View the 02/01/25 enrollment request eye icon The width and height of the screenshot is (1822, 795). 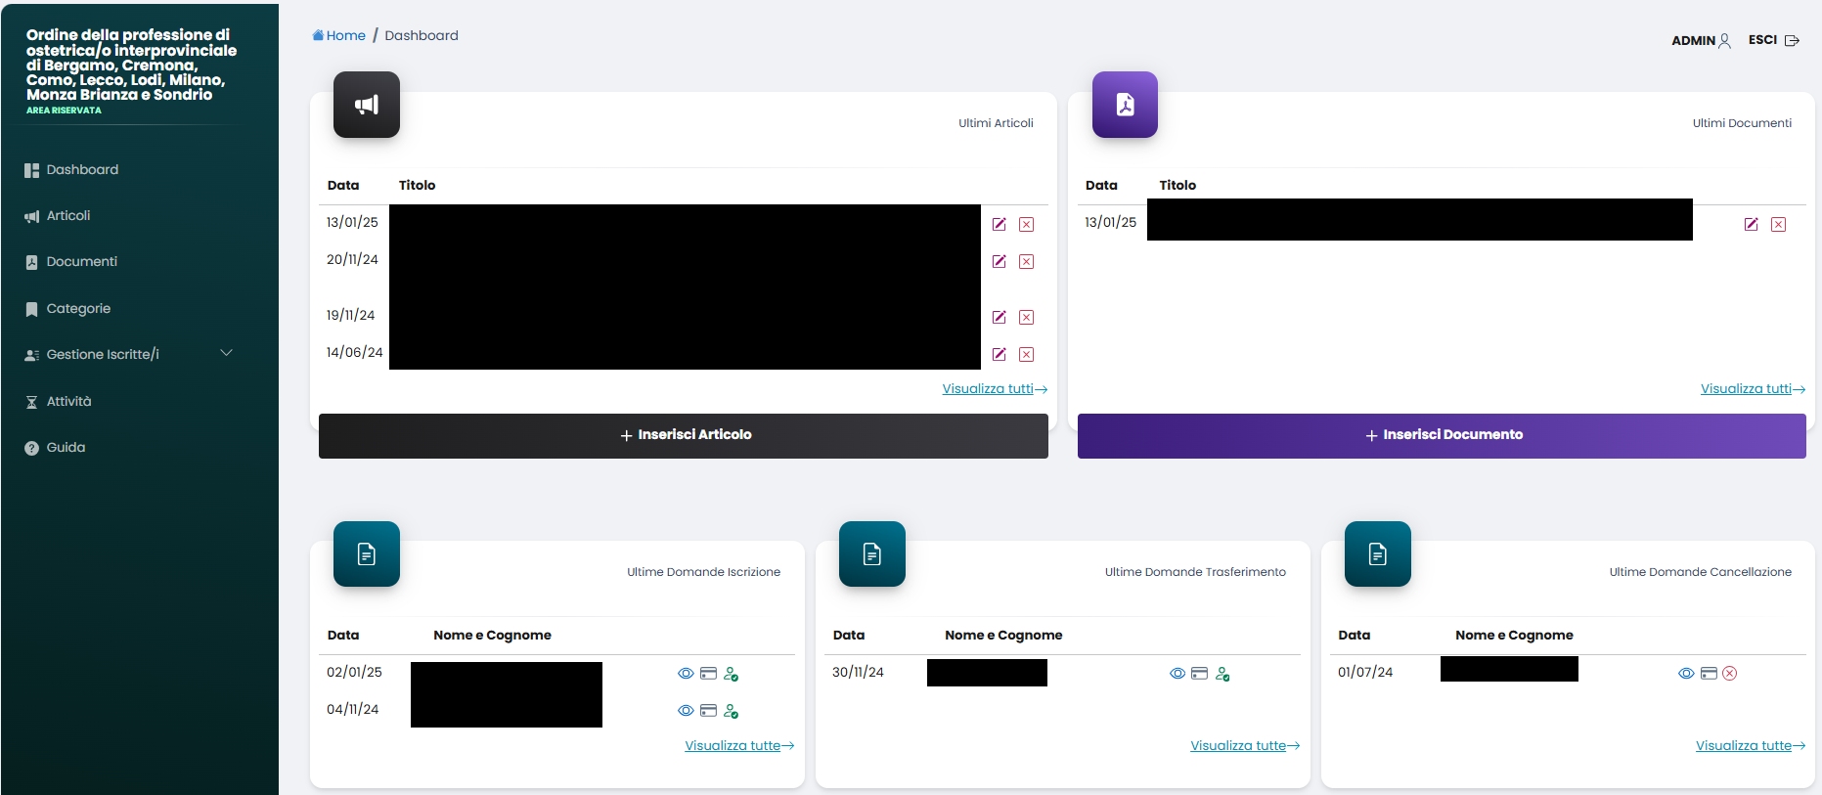[686, 674]
